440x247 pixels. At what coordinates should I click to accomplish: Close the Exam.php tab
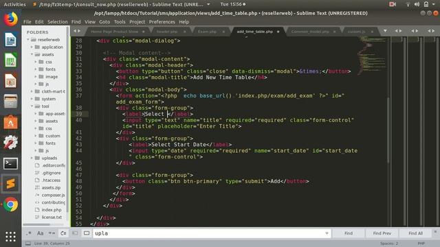coord(223,32)
